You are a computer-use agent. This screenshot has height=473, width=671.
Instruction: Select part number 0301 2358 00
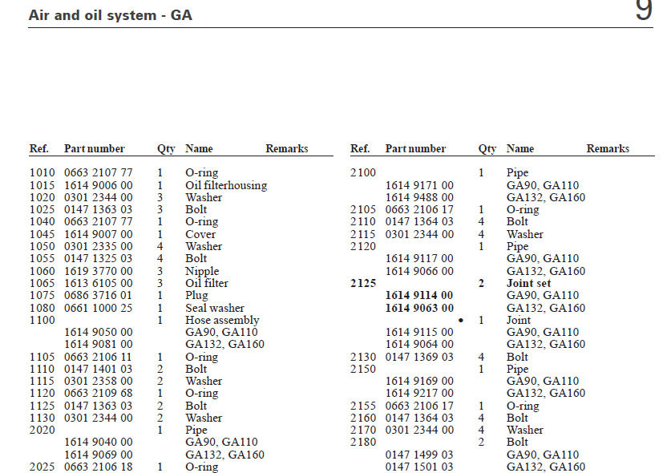pyautogui.click(x=99, y=381)
